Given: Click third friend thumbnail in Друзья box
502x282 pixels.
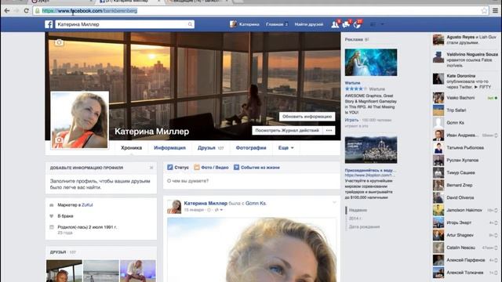Looking at the screenshot, I should click(138, 271).
